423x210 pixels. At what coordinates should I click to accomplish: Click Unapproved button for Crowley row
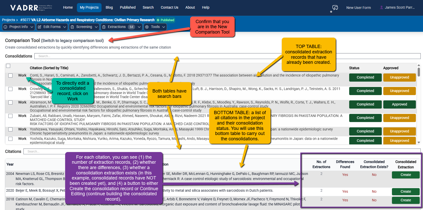click(x=399, y=91)
